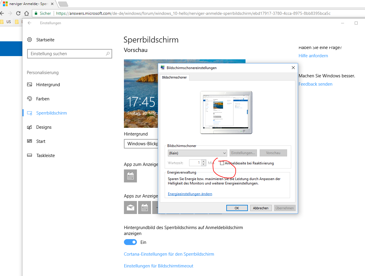This screenshot has width=365, height=276.
Task: Click OK in the screensaver dialog
Action: [x=237, y=208]
